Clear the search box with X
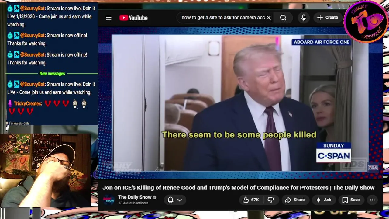Image resolution: width=389 pixels, height=219 pixels. (x=269, y=18)
